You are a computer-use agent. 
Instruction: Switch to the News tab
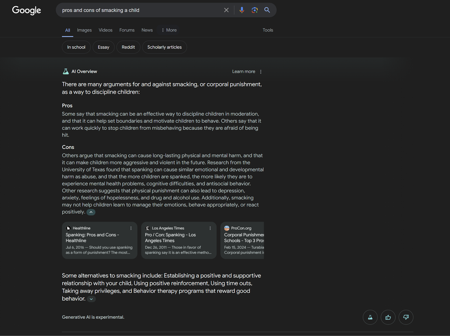147,30
